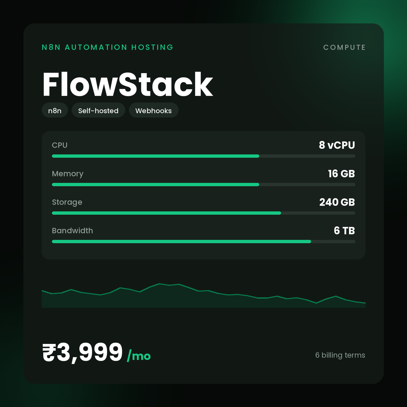Click the /mo billing period suffix
This screenshot has height=407, width=407.
pos(139,356)
